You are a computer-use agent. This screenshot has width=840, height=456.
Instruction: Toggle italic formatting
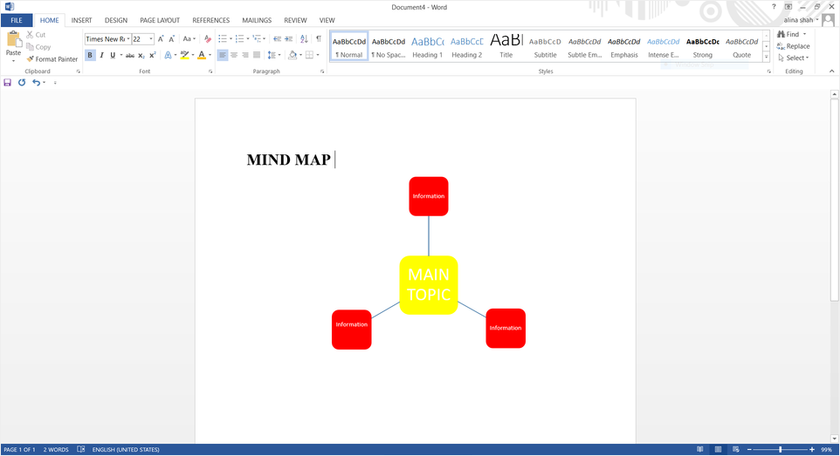click(x=101, y=56)
